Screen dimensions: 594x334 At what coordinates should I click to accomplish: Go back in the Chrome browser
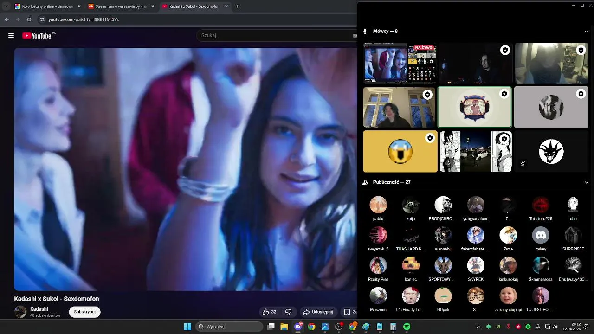point(6,19)
